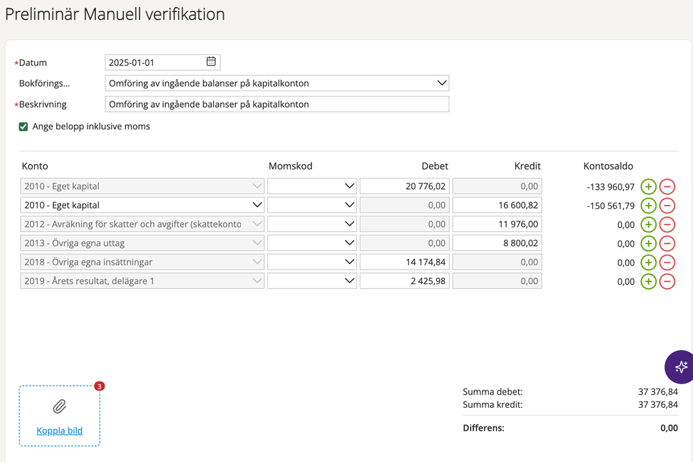693x462 pixels.
Task: Open the calendar date picker icon
Action: pos(211,62)
